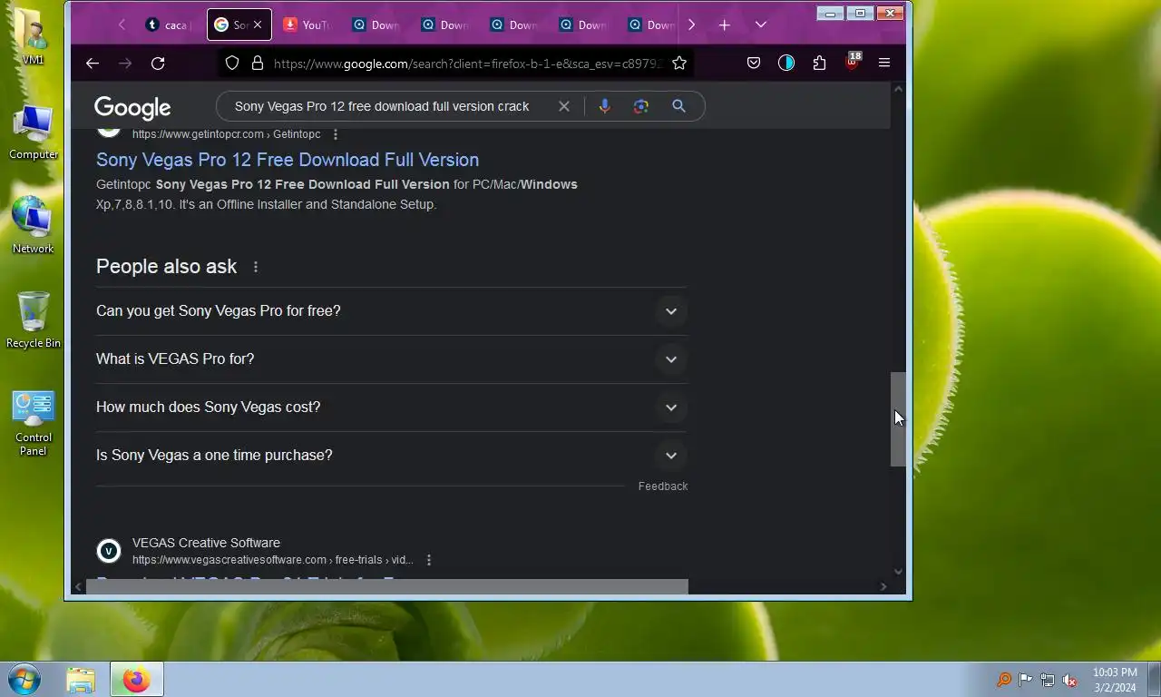Click the Google logo
Viewport: 1161px width, 697px height.
click(x=132, y=108)
